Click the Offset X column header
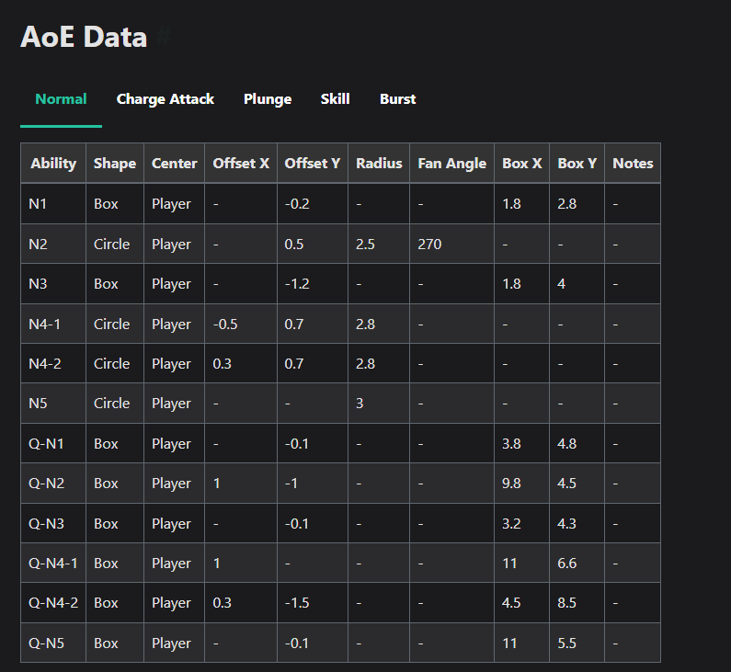This screenshot has height=672, width=731. point(241,163)
